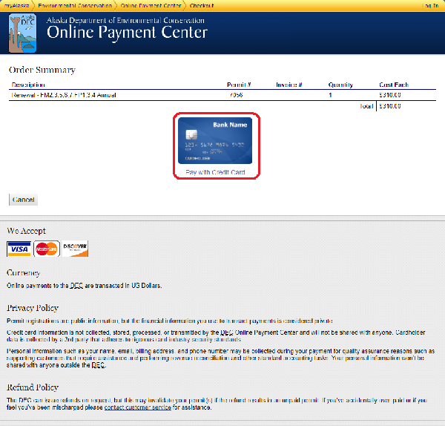Screen dimensions: 445x426
Task: Click the Pay with Credit Card link
Action: [x=215, y=172]
